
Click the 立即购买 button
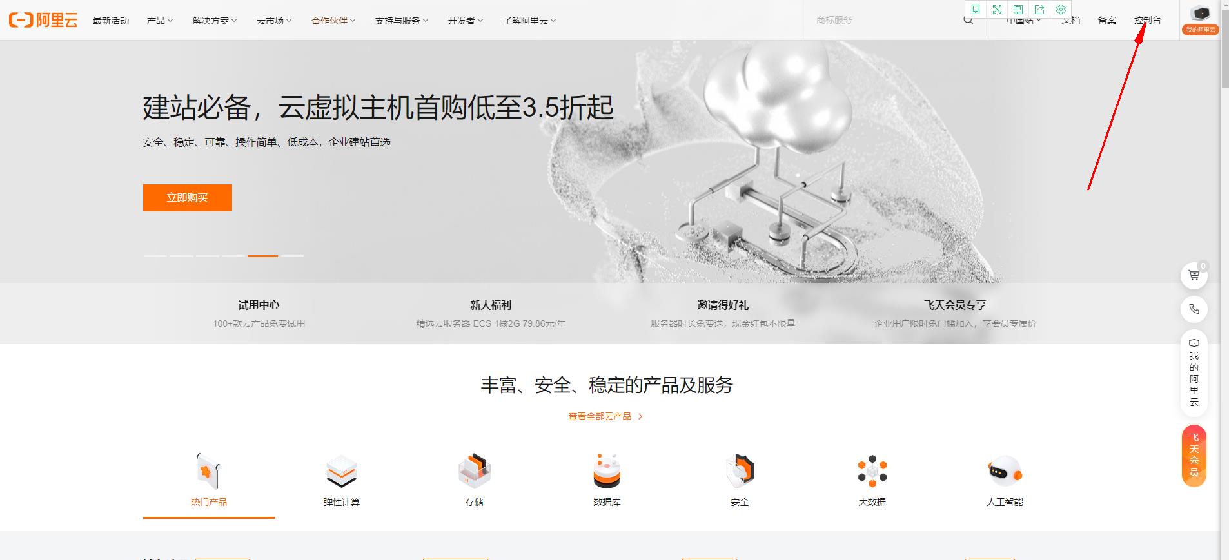pos(188,198)
